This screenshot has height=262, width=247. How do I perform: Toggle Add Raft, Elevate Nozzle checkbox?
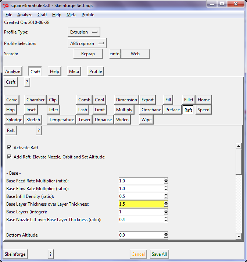pos(9,157)
